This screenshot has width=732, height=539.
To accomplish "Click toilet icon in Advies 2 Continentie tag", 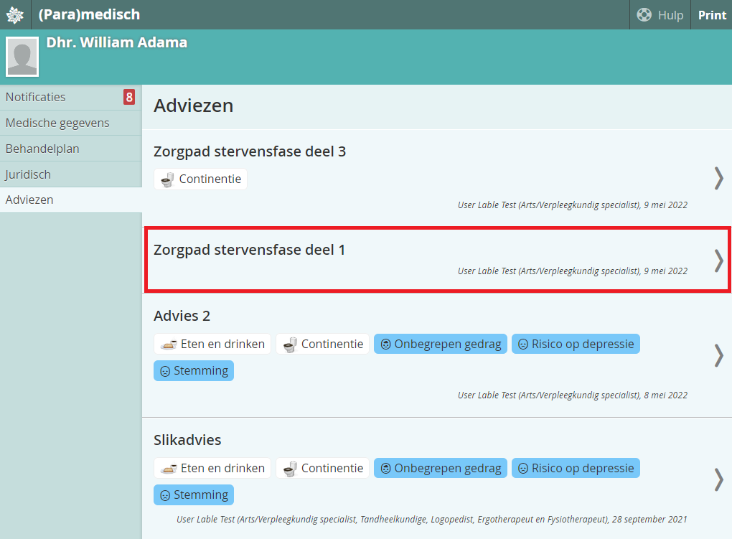I will point(290,345).
